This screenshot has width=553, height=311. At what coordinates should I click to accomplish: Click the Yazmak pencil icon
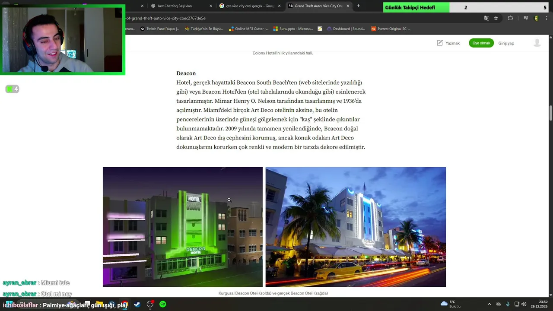pos(440,43)
